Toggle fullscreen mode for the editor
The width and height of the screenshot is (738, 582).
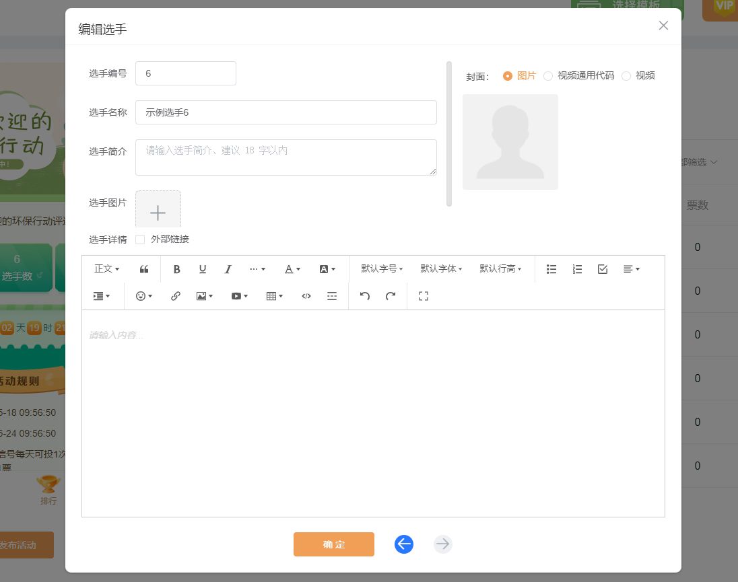(423, 296)
